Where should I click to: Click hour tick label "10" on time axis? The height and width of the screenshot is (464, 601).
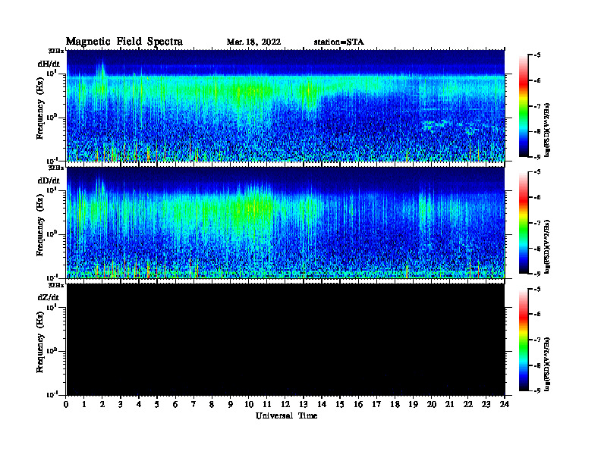(x=249, y=405)
